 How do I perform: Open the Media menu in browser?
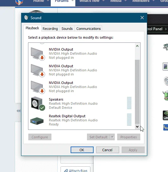pyautogui.click(x=116, y=1)
